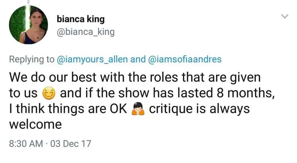Click the "Replying to" label

[31, 59]
